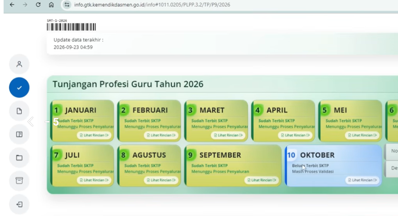The height and width of the screenshot is (216, 398).
Task: Select the JULI month heading
Action: tap(72, 155)
